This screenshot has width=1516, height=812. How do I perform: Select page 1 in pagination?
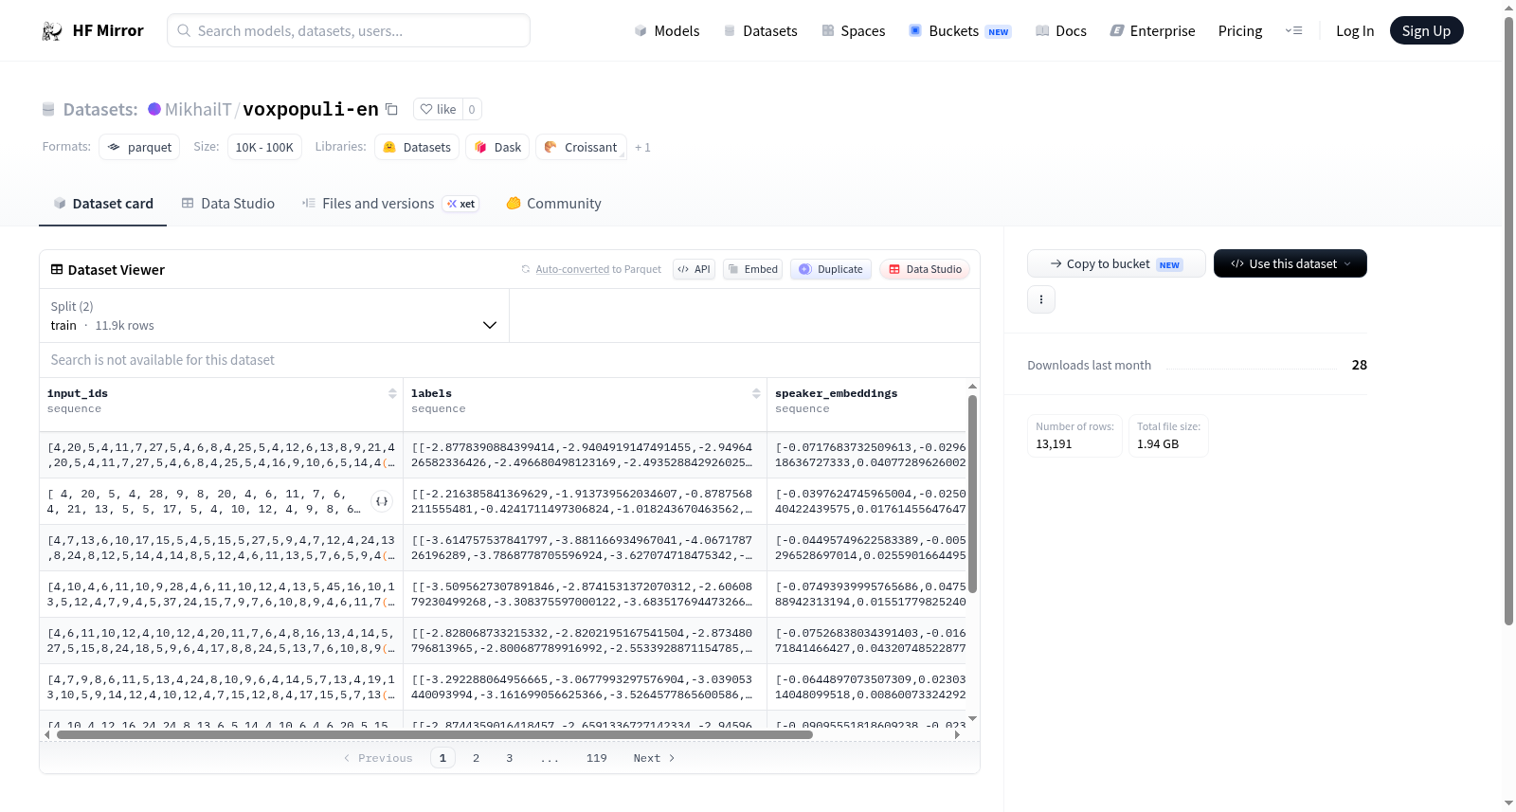[442, 758]
